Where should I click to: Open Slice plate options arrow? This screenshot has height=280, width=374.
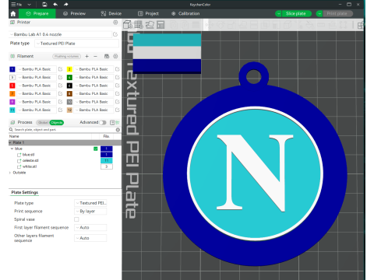(x=278, y=13)
